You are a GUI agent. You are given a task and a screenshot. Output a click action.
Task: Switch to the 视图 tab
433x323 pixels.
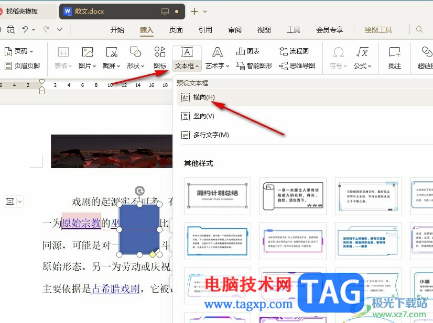coord(264,30)
